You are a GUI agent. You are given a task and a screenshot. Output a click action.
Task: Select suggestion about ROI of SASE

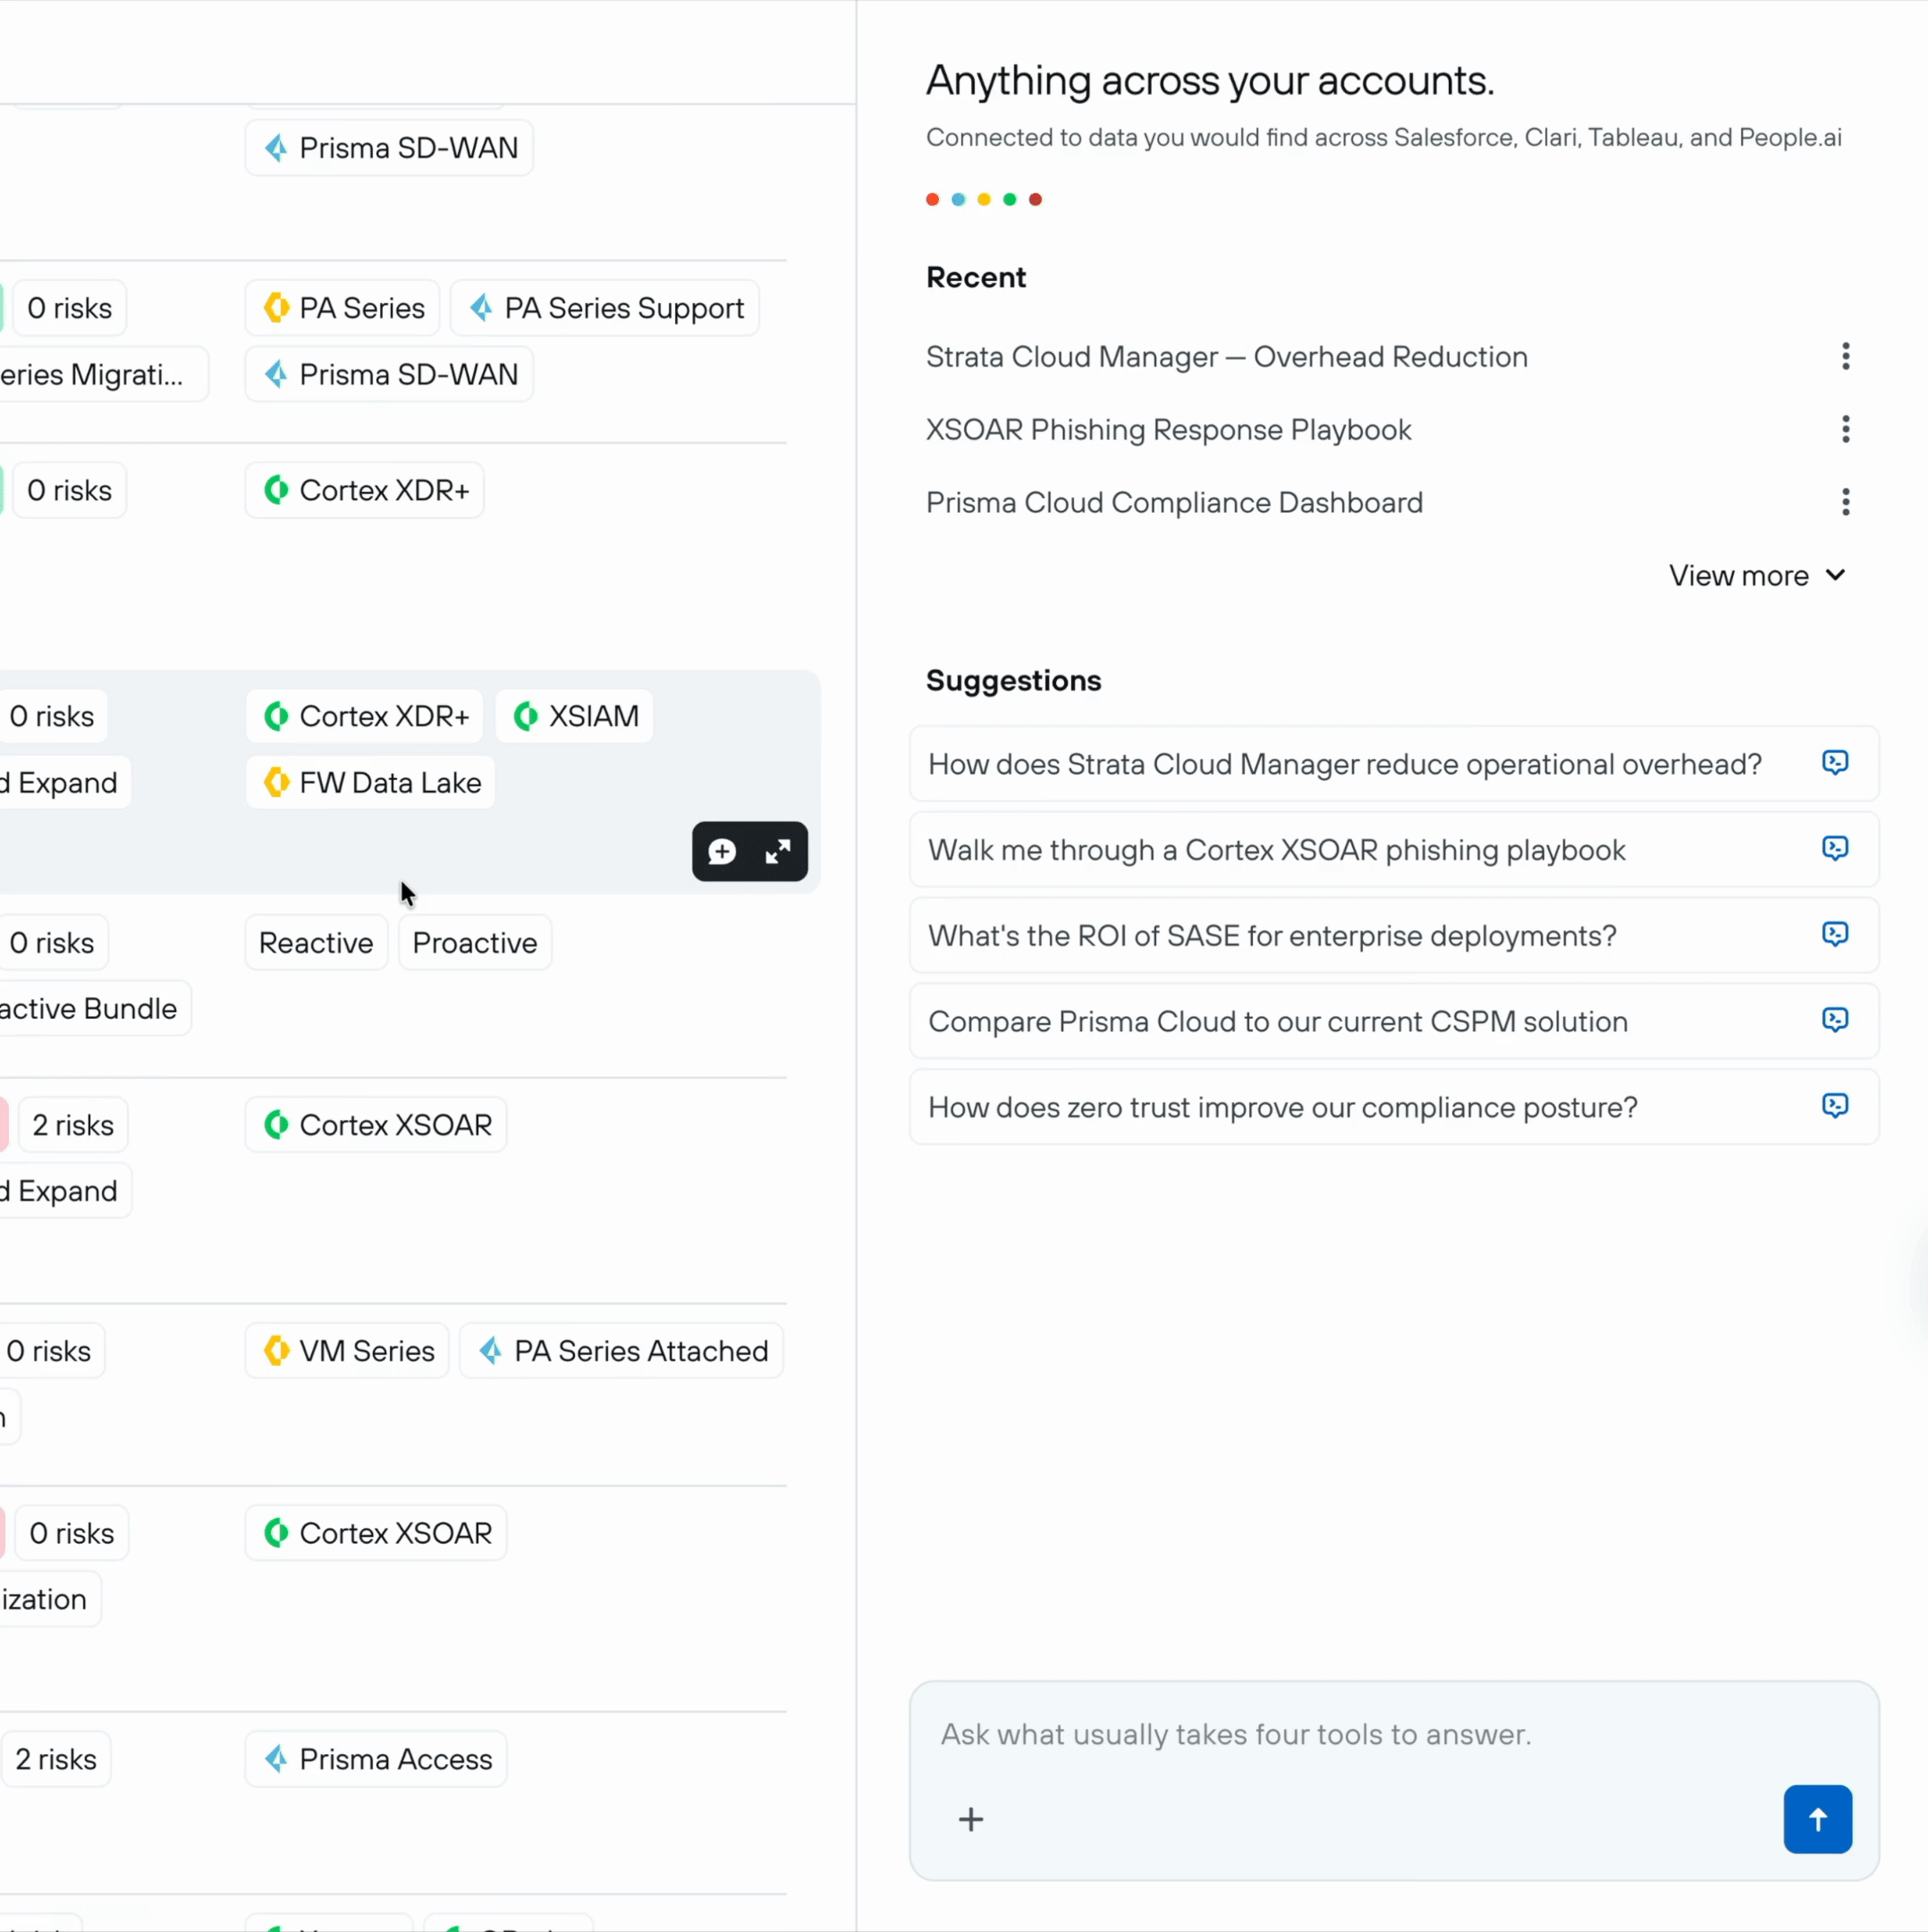[x=1393, y=936]
